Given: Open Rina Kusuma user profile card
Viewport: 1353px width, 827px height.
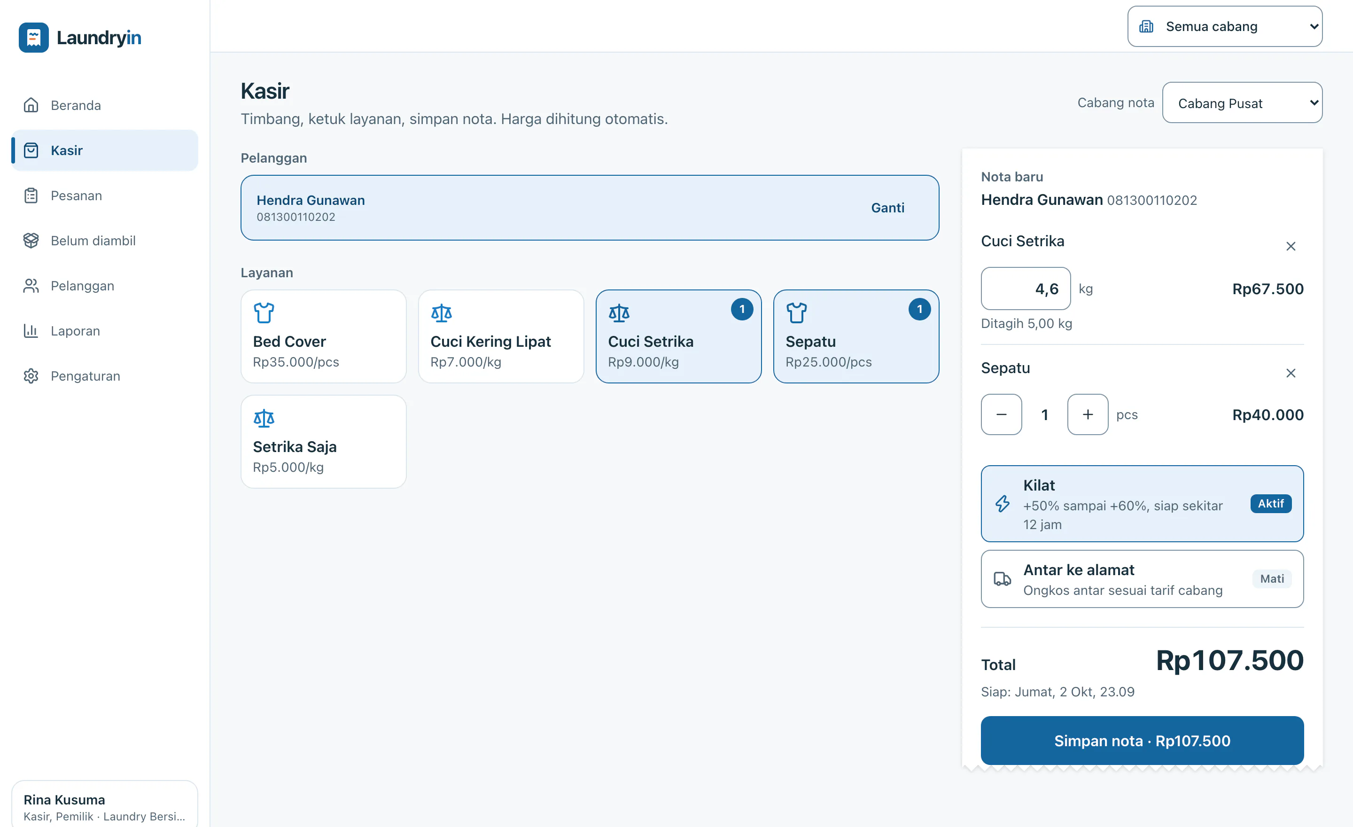Looking at the screenshot, I should coord(104,804).
